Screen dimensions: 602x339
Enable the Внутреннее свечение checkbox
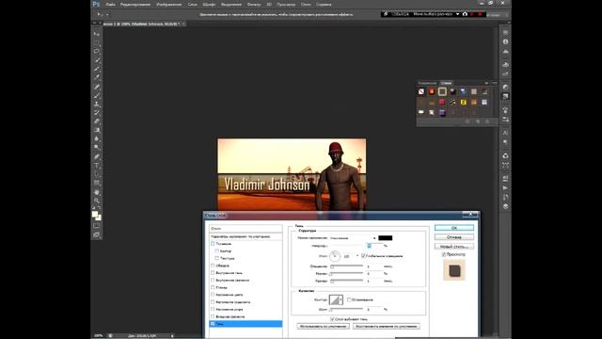pyautogui.click(x=213, y=280)
